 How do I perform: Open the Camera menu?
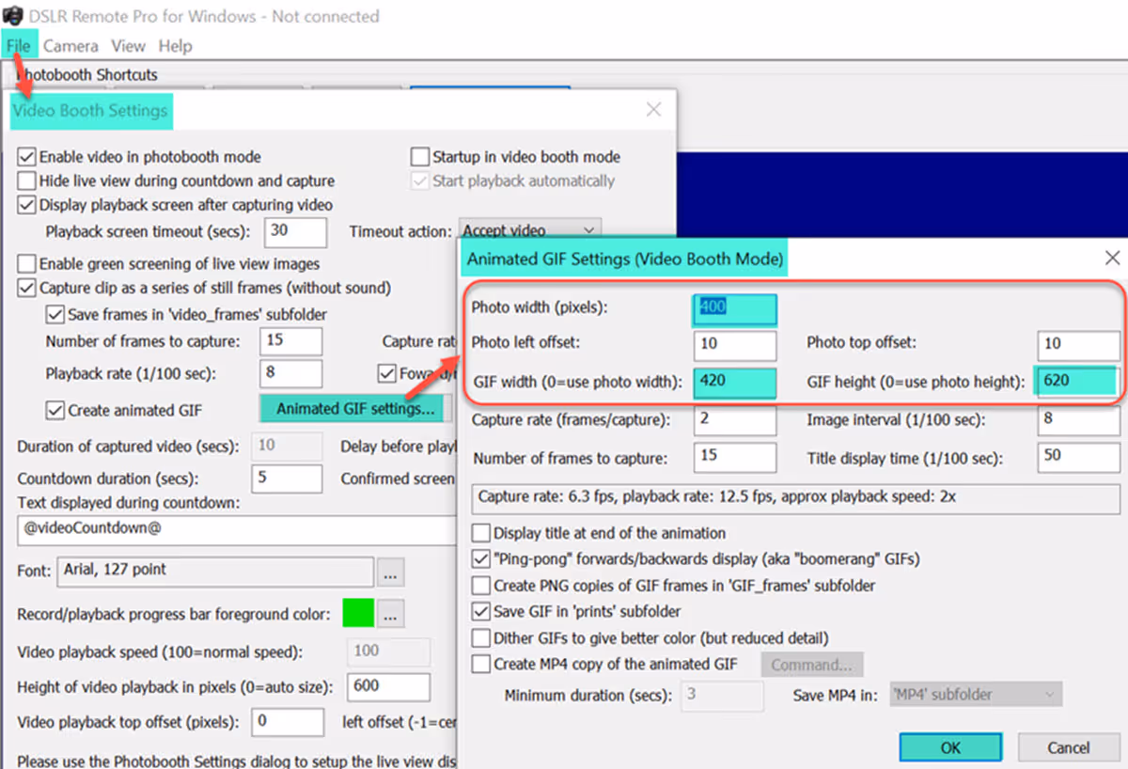pyautogui.click(x=70, y=45)
